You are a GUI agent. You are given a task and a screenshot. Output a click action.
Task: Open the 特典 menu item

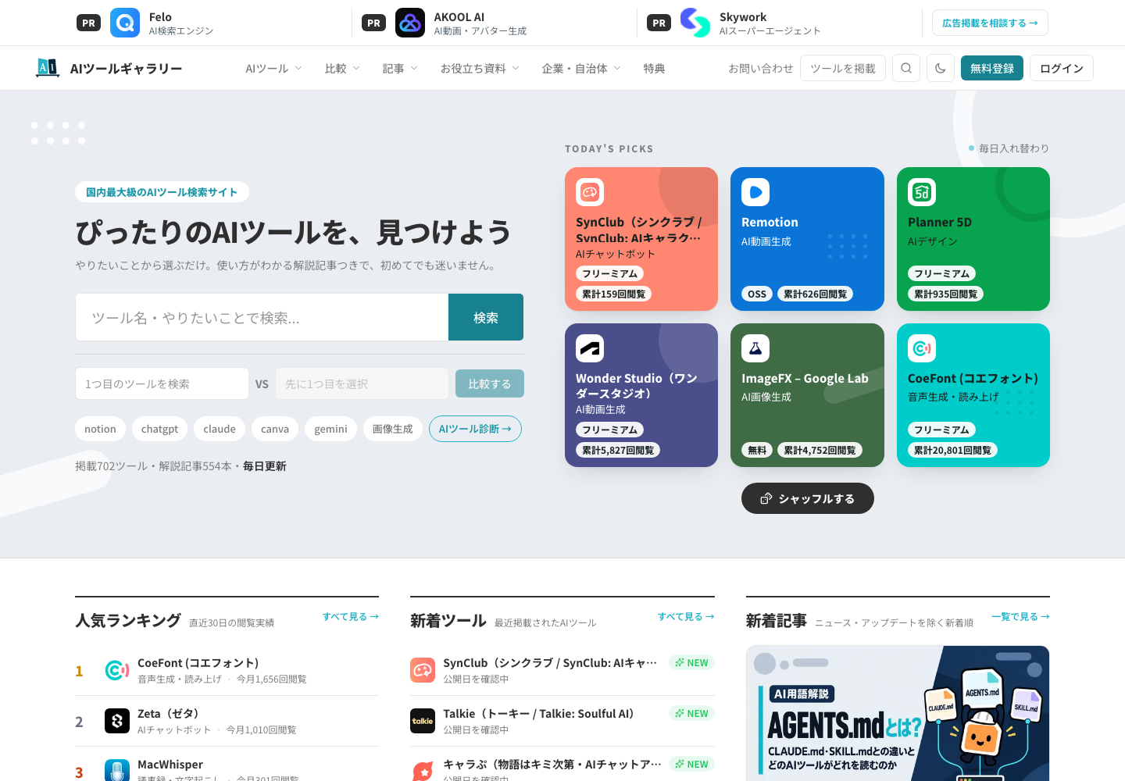coord(654,68)
